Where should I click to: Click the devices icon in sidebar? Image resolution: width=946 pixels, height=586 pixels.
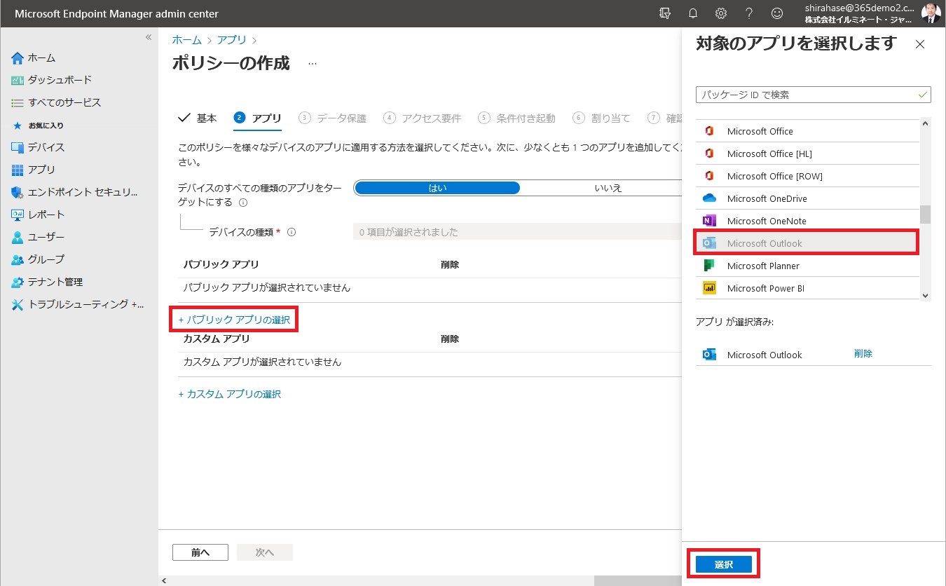coord(18,147)
